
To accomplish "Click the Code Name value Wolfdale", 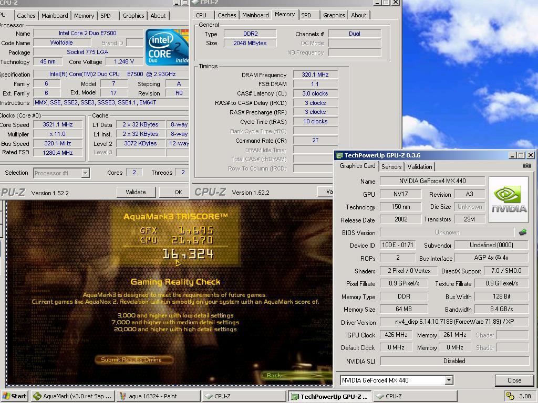I will (62, 43).
